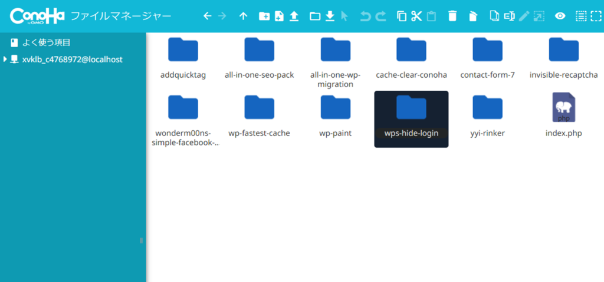This screenshot has height=282, width=604.
Task: Click the cursor select tool icon
Action: [x=344, y=16]
